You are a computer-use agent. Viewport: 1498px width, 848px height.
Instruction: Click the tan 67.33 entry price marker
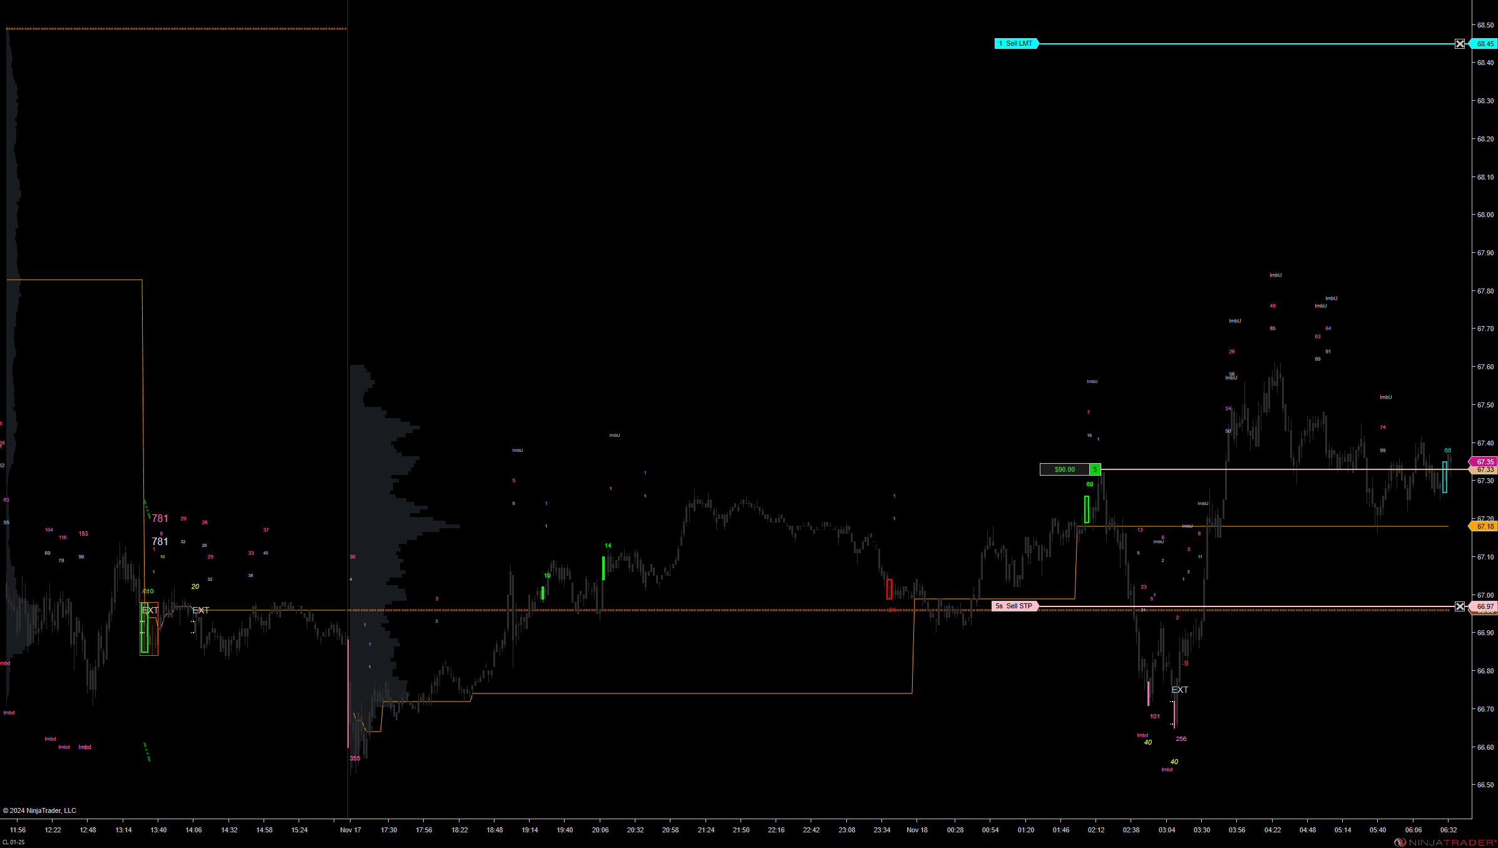(x=1485, y=470)
